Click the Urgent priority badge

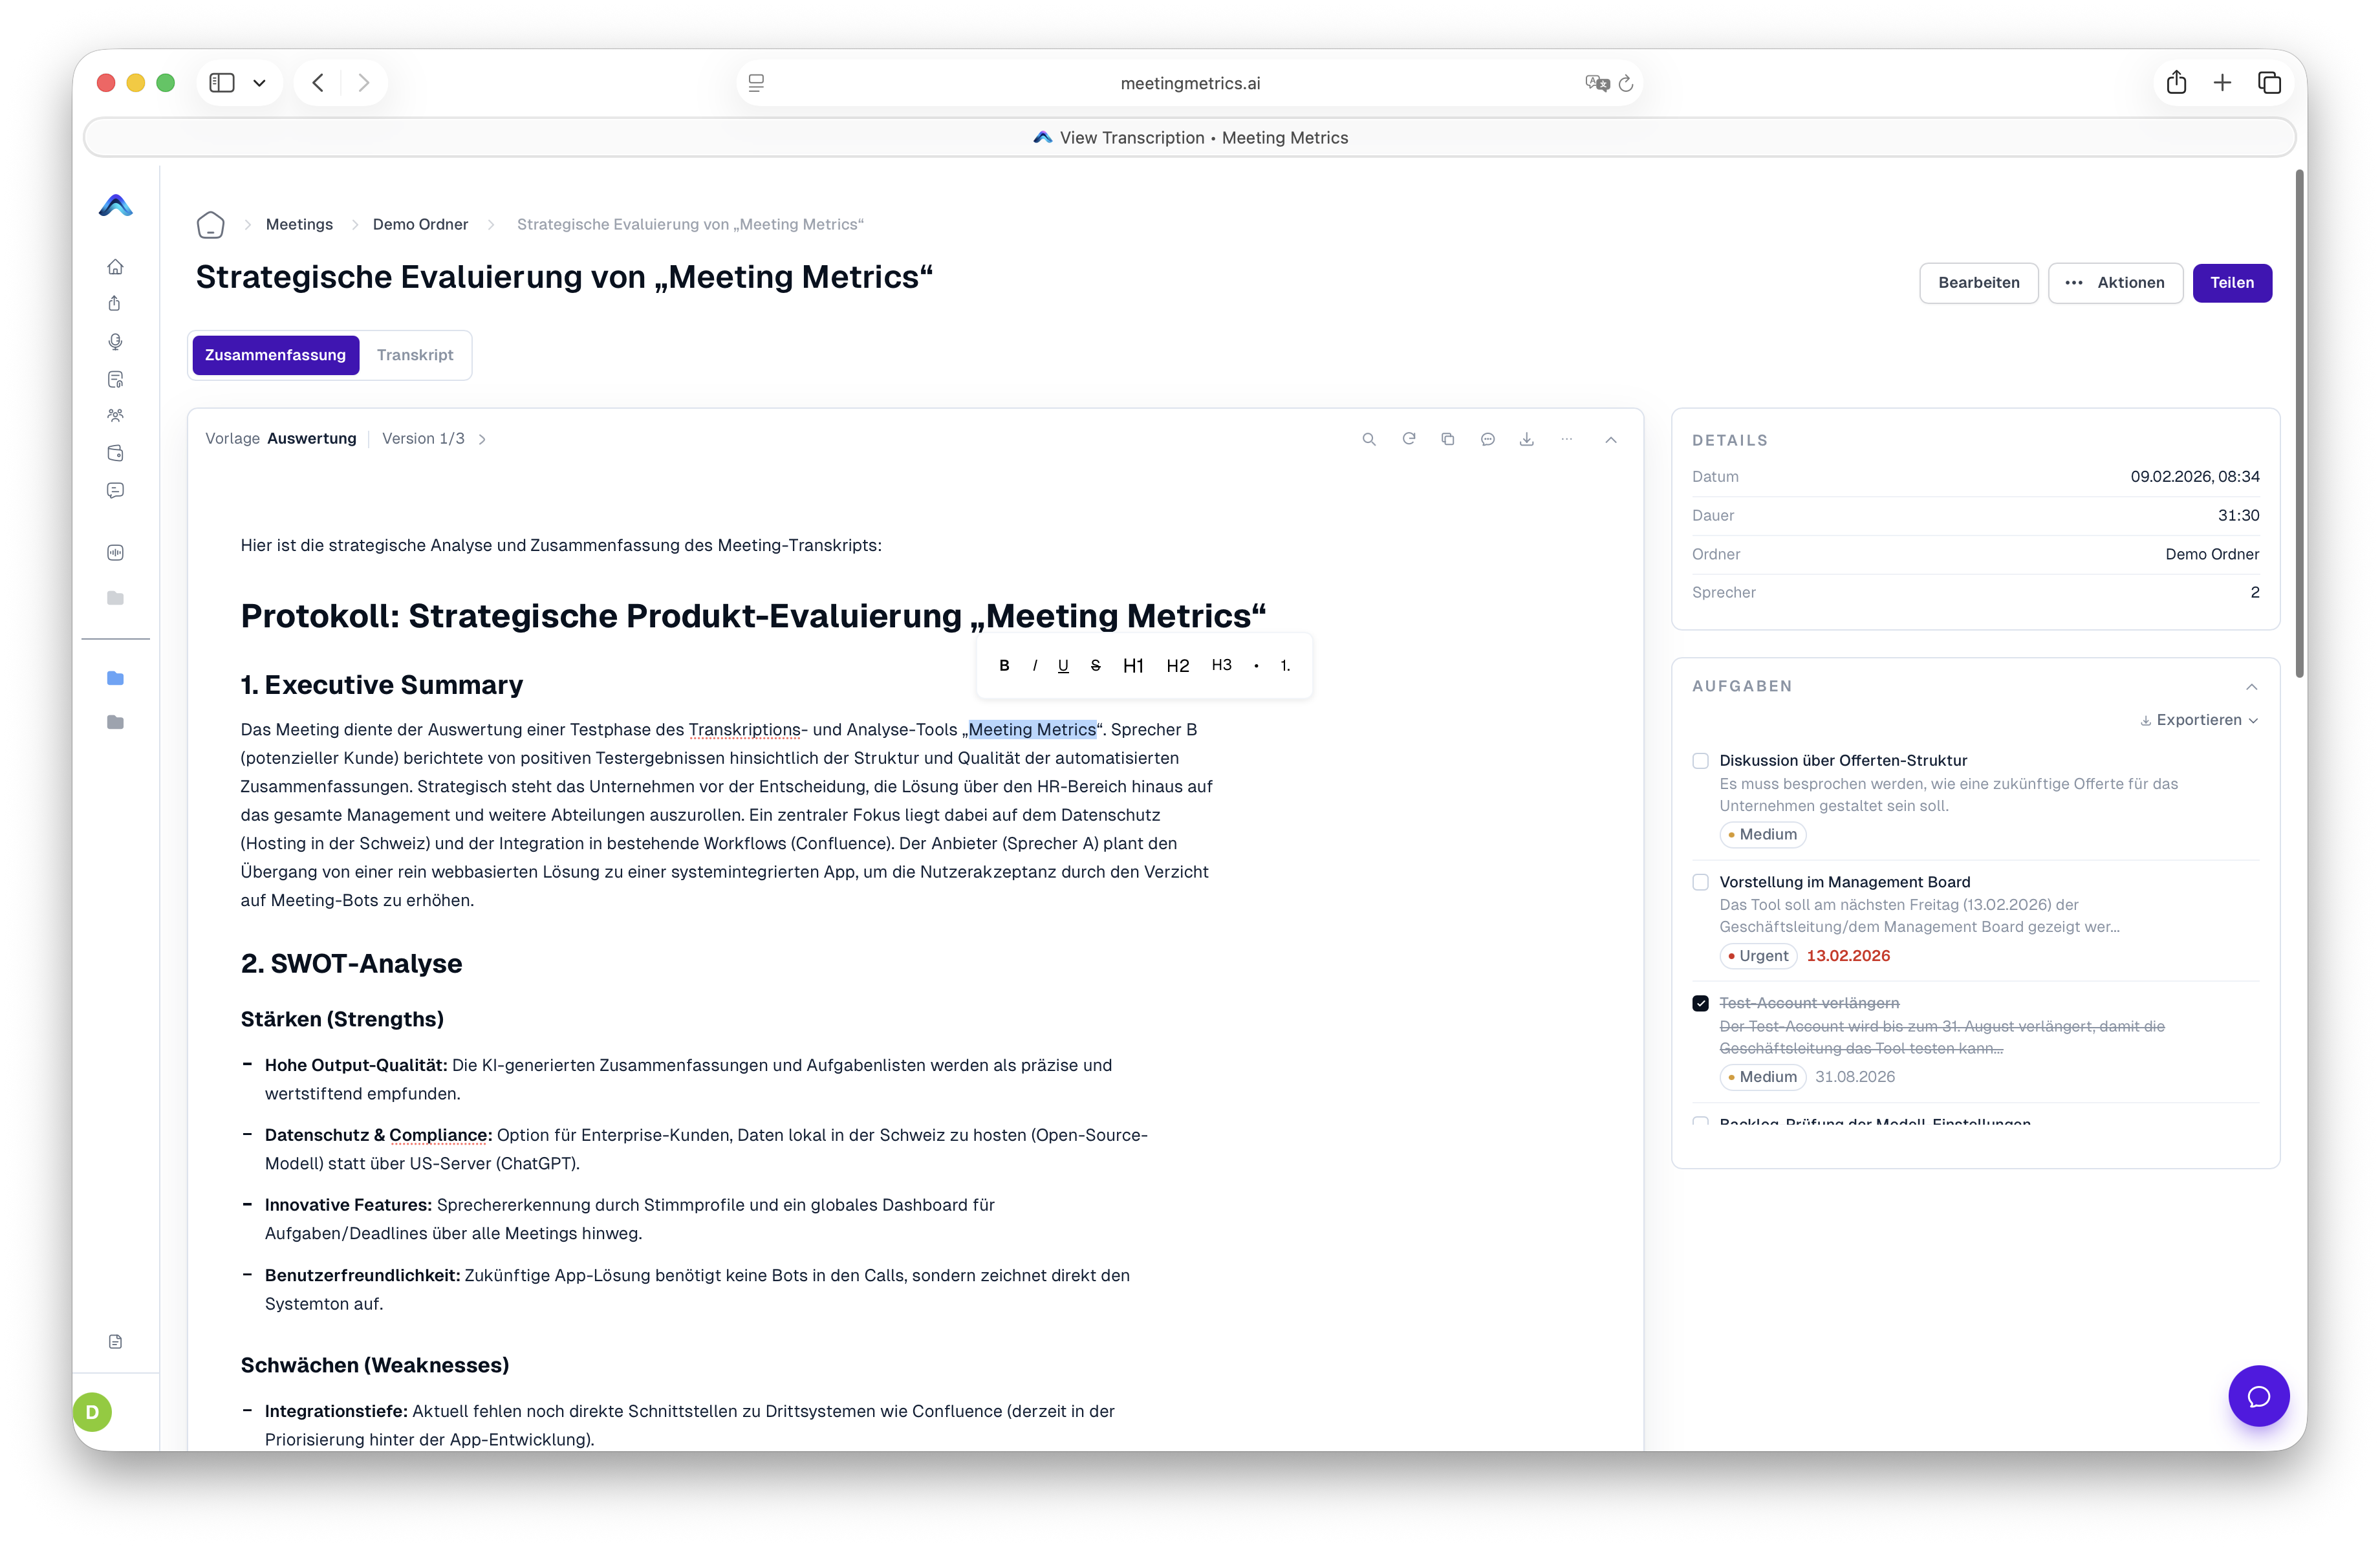1758,956
